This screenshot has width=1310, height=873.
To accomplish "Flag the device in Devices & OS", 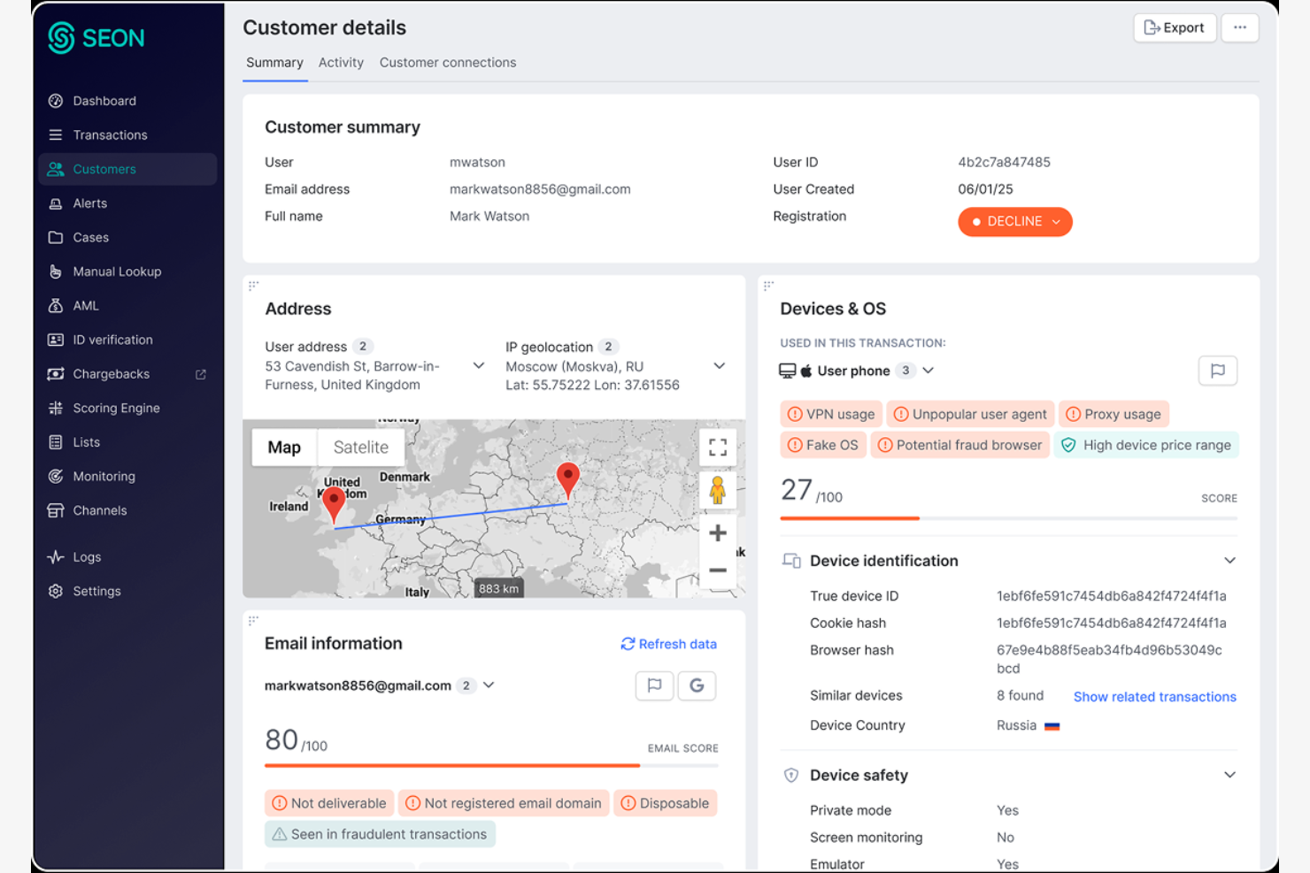I will (1218, 371).
